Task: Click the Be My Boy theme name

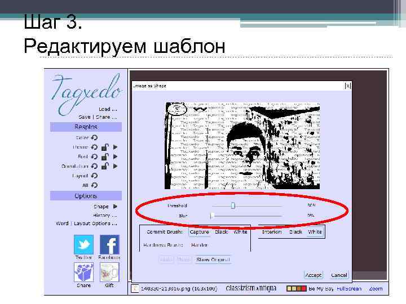Action: pyautogui.click(x=321, y=289)
